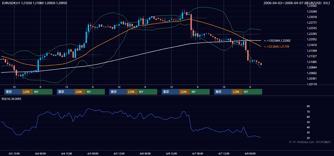Select the RSI scale value 60
The width and height of the screenshot is (334, 156).
(308, 117)
